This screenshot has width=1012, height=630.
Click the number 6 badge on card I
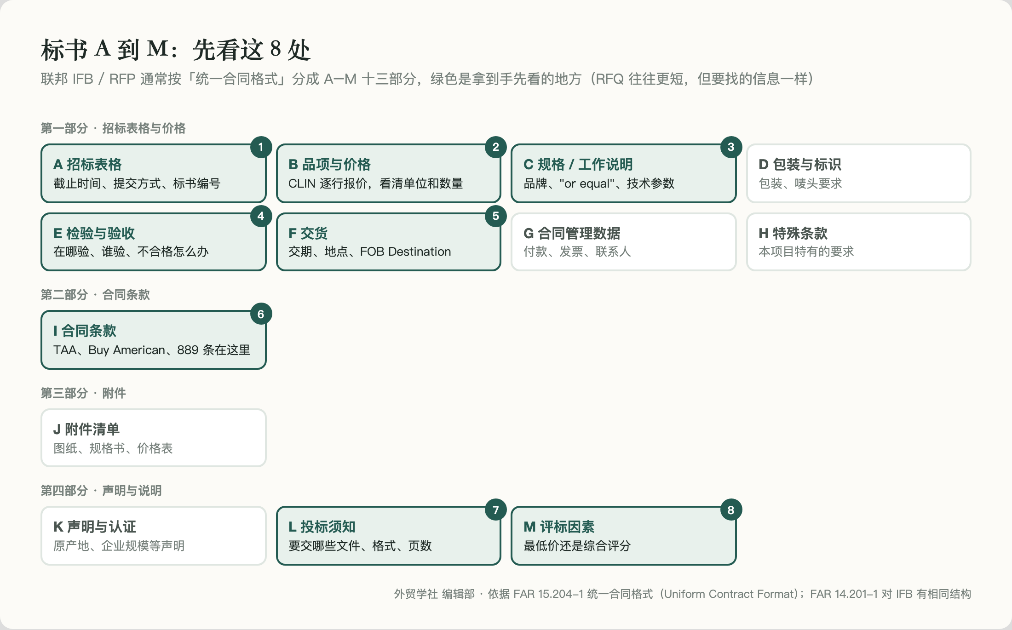tap(261, 314)
